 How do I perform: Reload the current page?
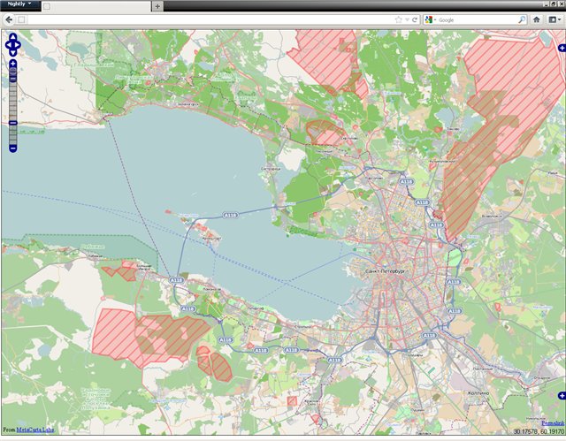tap(415, 19)
